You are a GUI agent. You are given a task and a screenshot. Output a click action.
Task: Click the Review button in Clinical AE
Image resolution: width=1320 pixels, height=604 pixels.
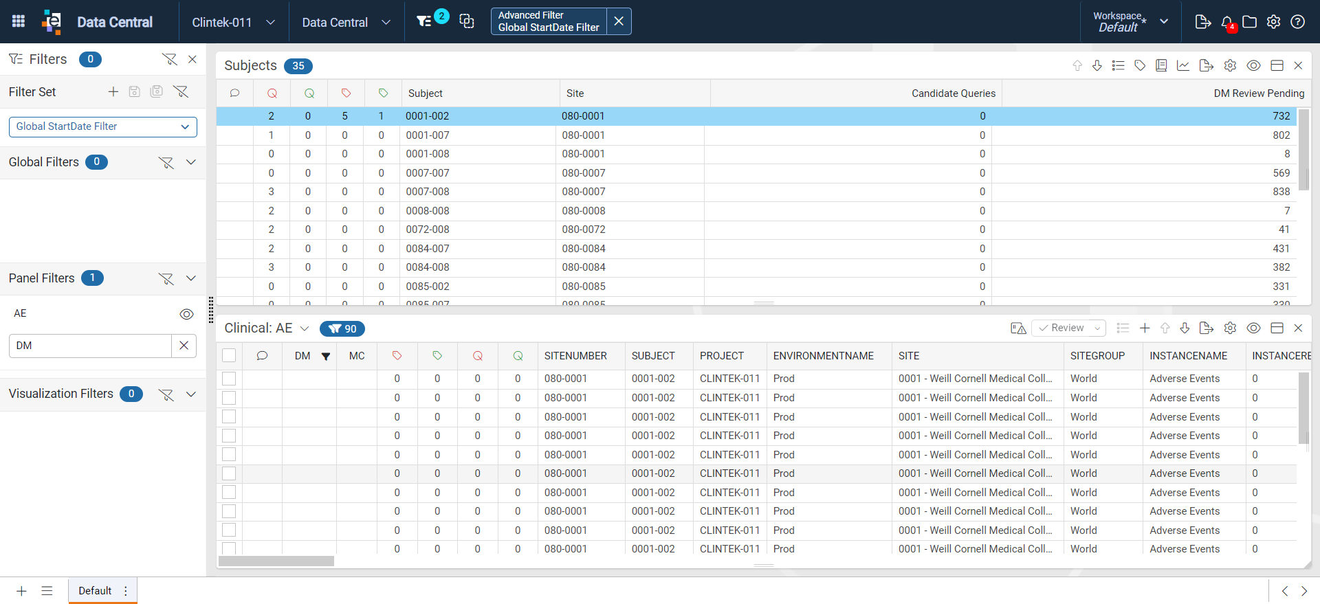[x=1068, y=328]
